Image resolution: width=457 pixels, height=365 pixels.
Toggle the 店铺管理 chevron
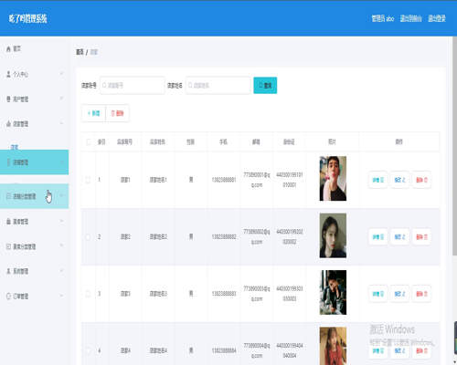tap(61, 162)
